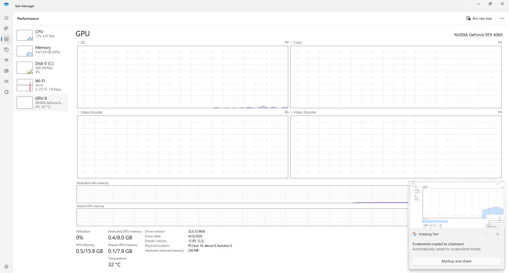Click Run new task

[x=479, y=19]
